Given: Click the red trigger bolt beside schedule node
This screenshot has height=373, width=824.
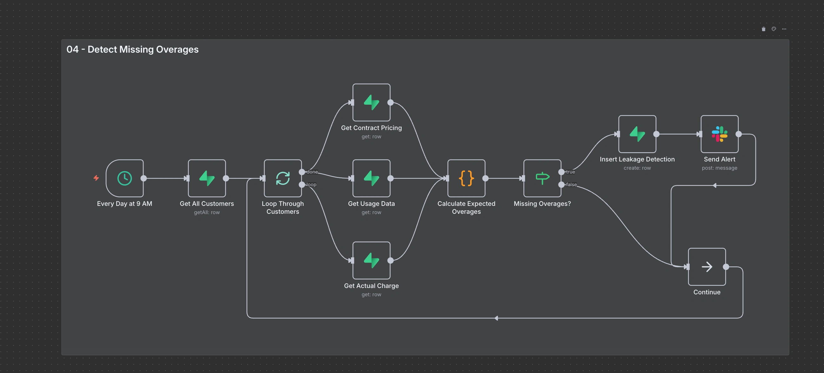Looking at the screenshot, I should (x=96, y=178).
